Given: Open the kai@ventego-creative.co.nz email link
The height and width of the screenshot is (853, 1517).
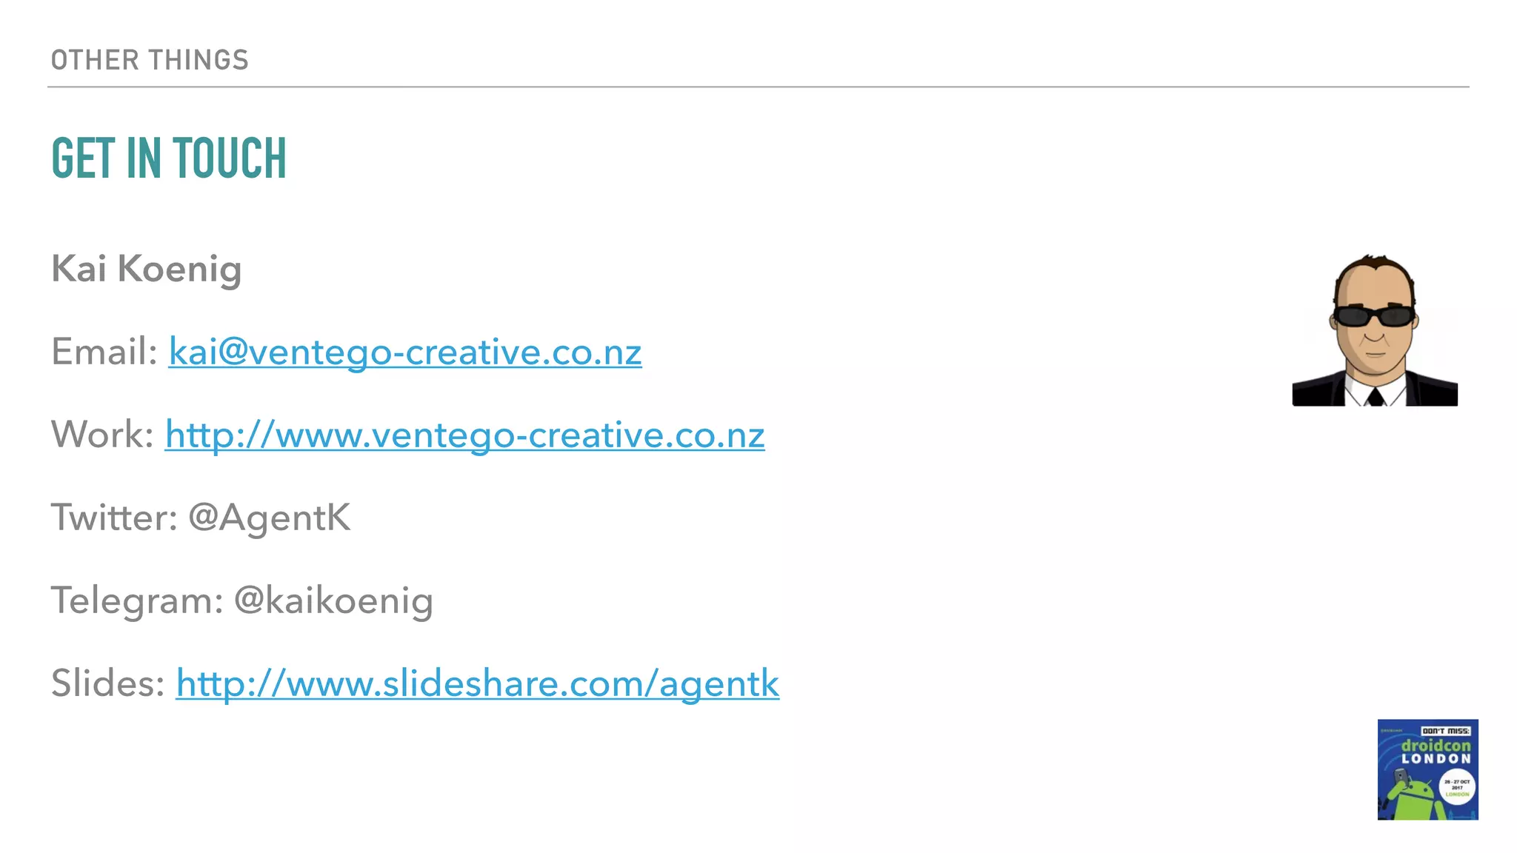Looking at the screenshot, I should click(405, 352).
